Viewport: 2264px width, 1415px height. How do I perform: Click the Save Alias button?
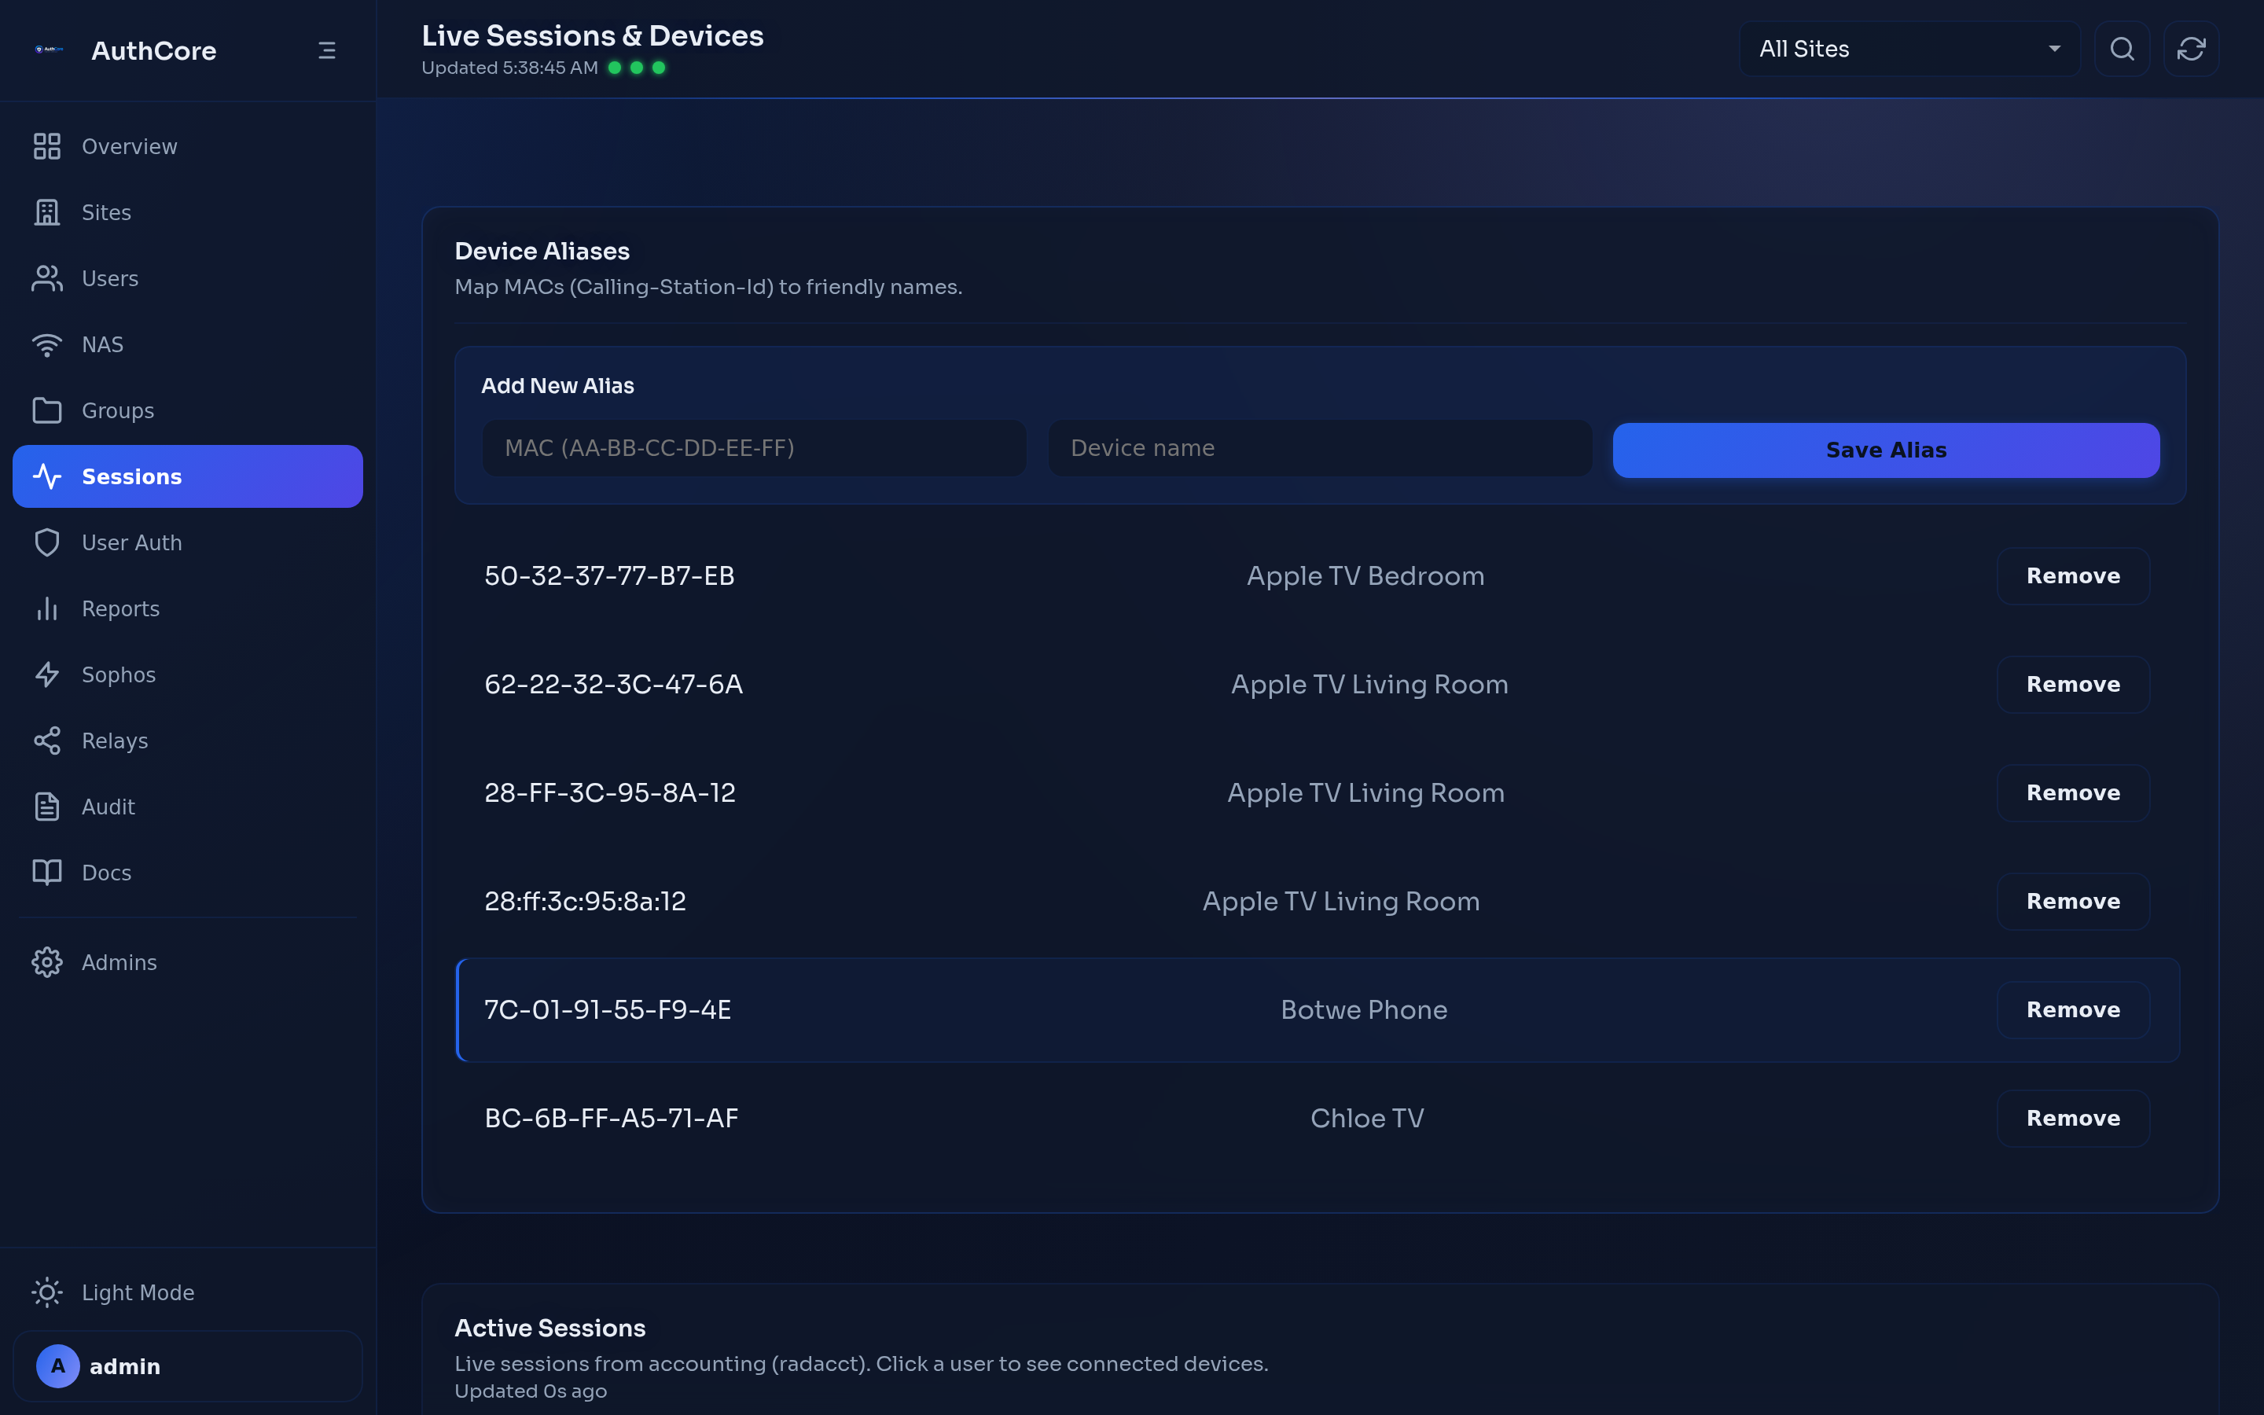(x=1886, y=449)
